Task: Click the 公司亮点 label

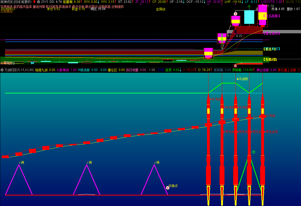Action: click(x=7, y=11)
